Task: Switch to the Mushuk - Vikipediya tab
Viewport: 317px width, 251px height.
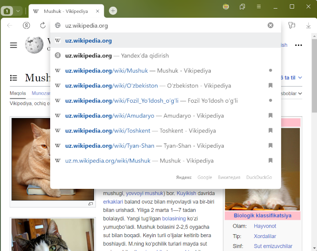Action: point(66,11)
